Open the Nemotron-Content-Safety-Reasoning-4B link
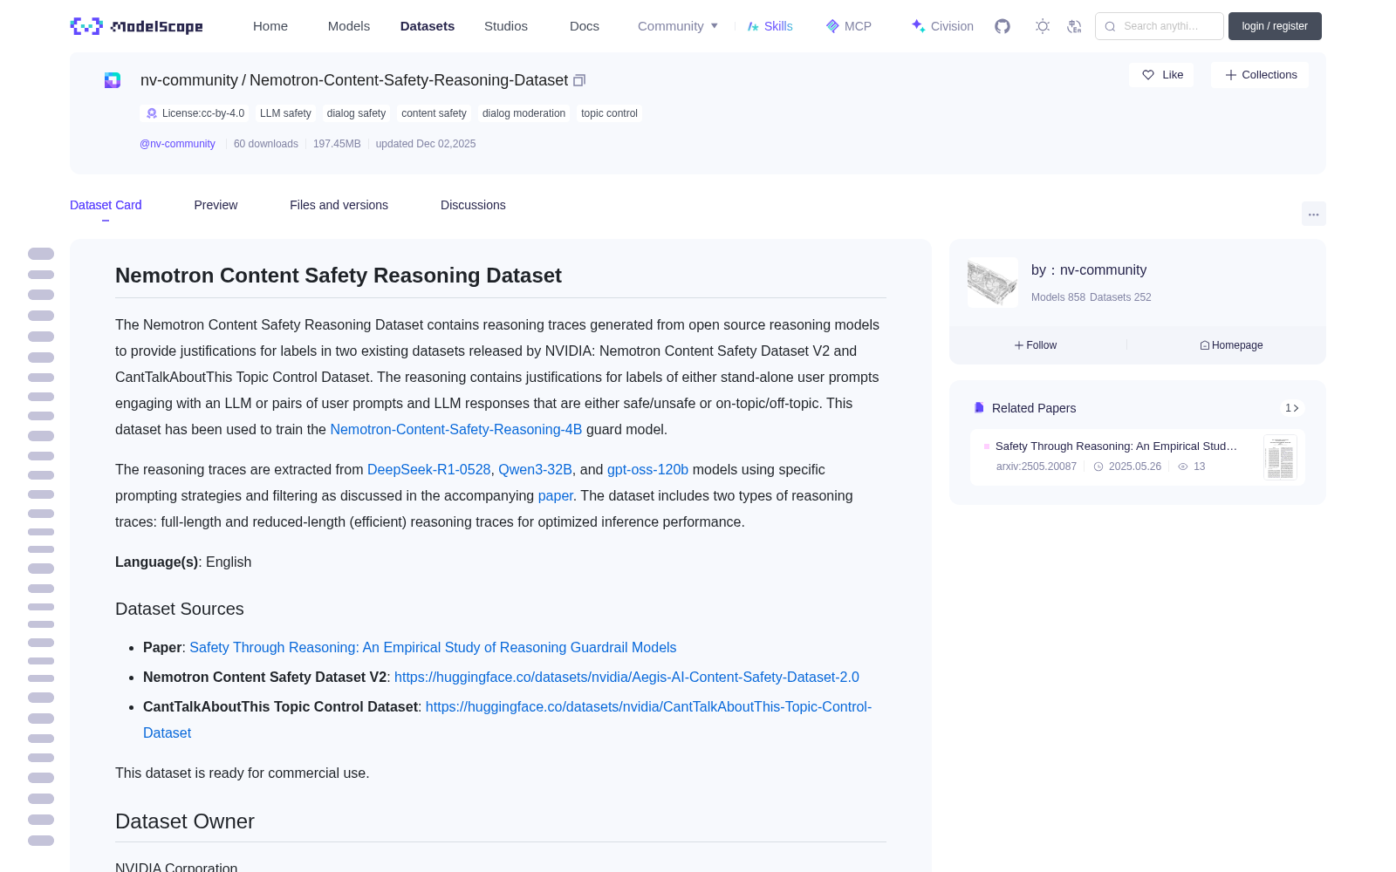This screenshot has width=1396, height=872. click(x=455, y=430)
